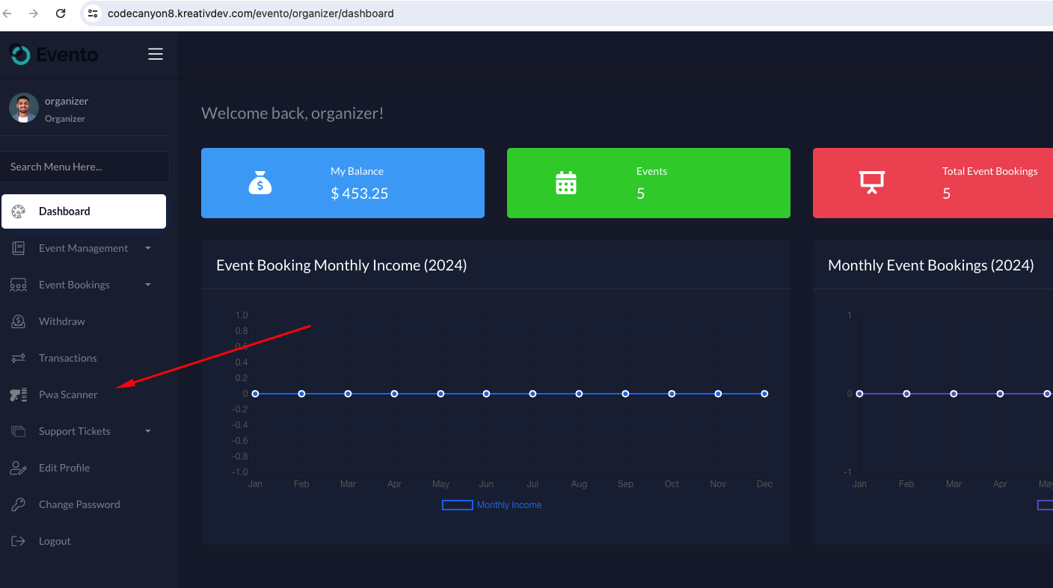Viewport: 1053px width, 588px height.
Task: Click the Jun data point on income chart
Action: pyautogui.click(x=486, y=394)
